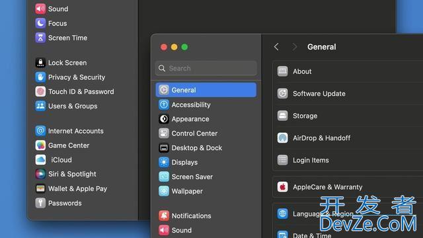Select Notifications text in front sidebar

click(191, 216)
